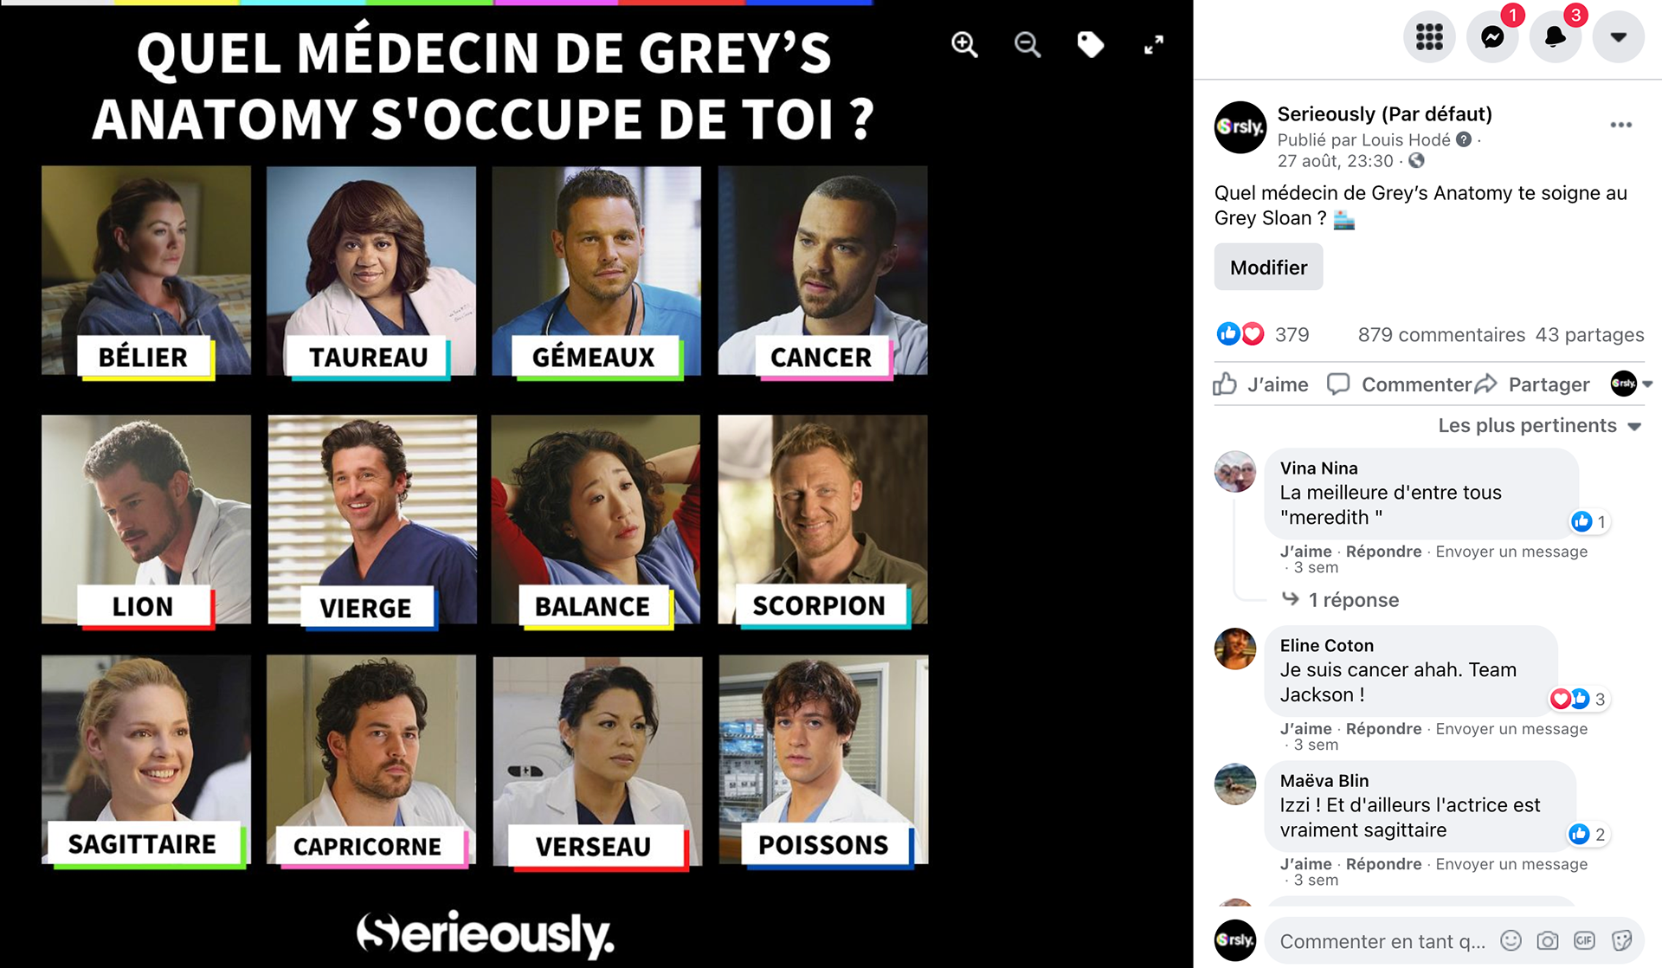This screenshot has width=1662, height=968.
Task: Open the emoji picker in comment box
Action: (x=1511, y=940)
